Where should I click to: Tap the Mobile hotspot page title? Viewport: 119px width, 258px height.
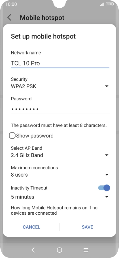click(42, 18)
